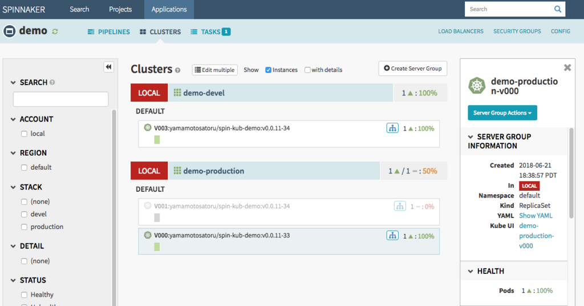Check the 'default' region filter
Image resolution: width=584 pixels, height=306 pixels.
pos(24,168)
